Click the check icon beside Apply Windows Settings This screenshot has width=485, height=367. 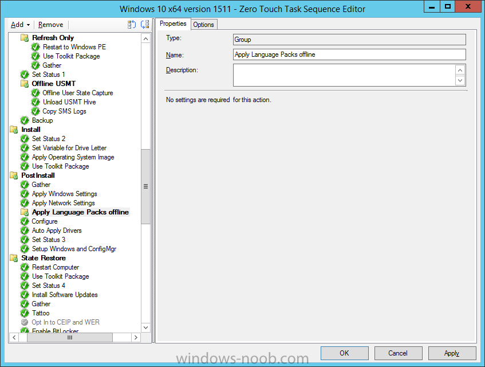25,194
